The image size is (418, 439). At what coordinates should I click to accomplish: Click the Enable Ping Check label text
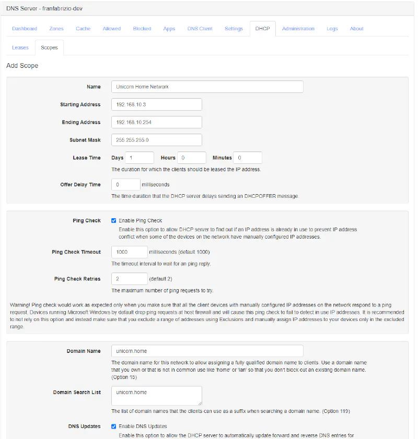point(141,221)
